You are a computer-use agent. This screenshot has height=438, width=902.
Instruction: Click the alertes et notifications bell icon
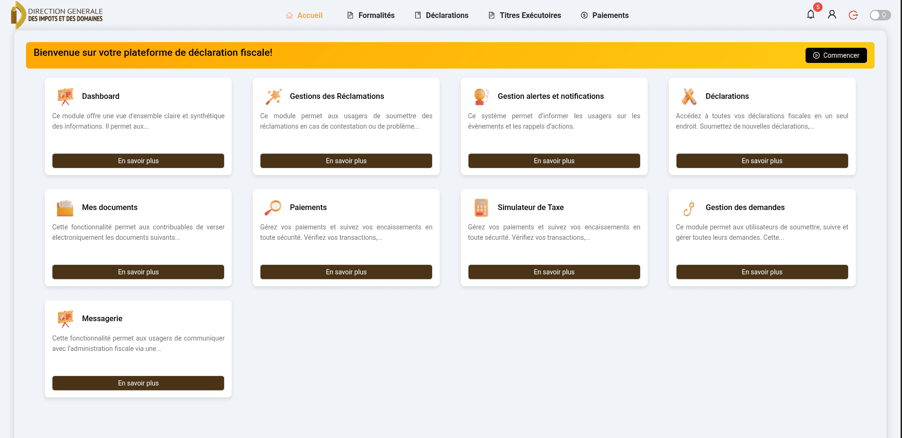[481, 96]
